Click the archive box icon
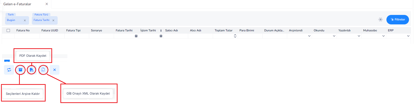This screenshot has width=414, height=104. click(x=21, y=70)
